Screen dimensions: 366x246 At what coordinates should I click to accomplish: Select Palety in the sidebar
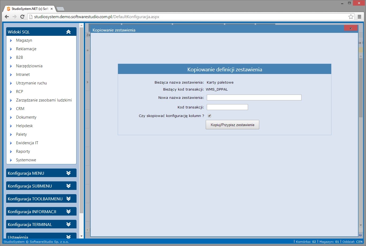21,134
